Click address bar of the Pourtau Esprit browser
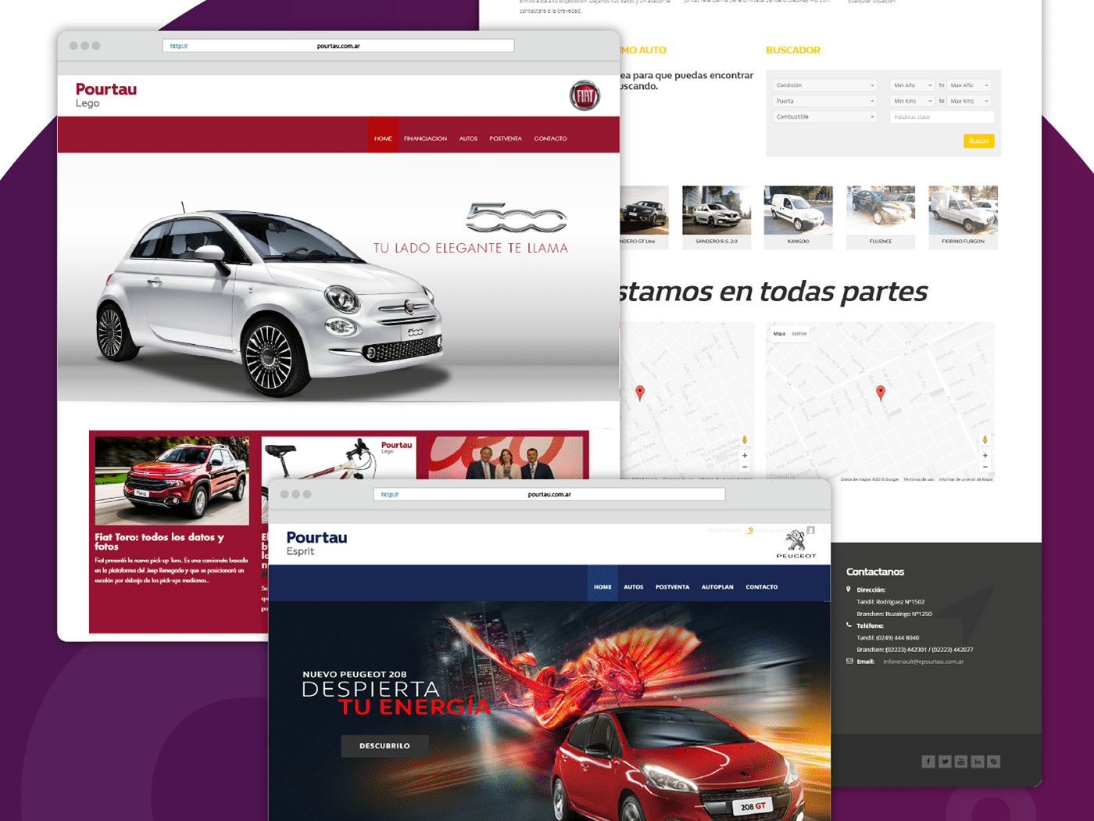 [549, 494]
